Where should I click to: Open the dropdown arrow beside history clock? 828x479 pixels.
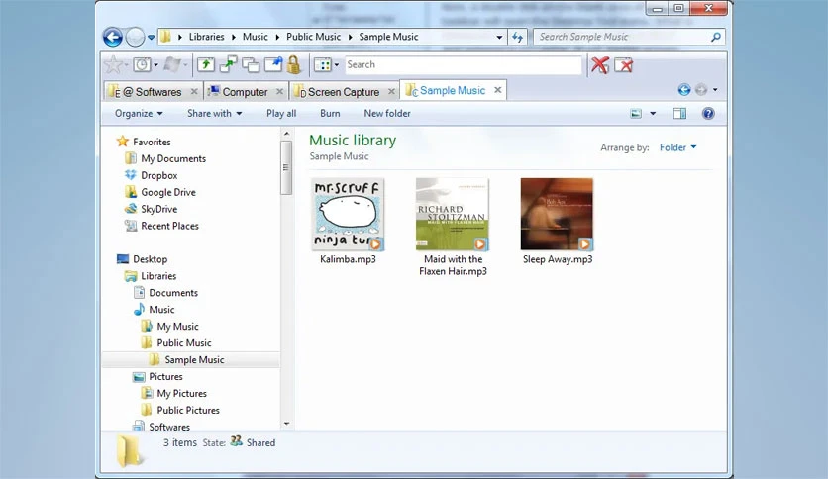[x=155, y=65]
